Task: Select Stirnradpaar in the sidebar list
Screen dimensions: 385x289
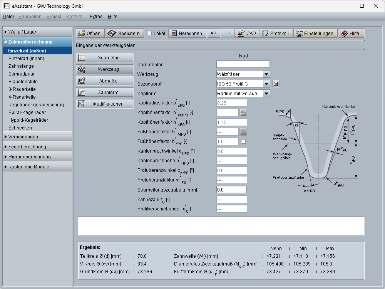Action: click(x=21, y=74)
